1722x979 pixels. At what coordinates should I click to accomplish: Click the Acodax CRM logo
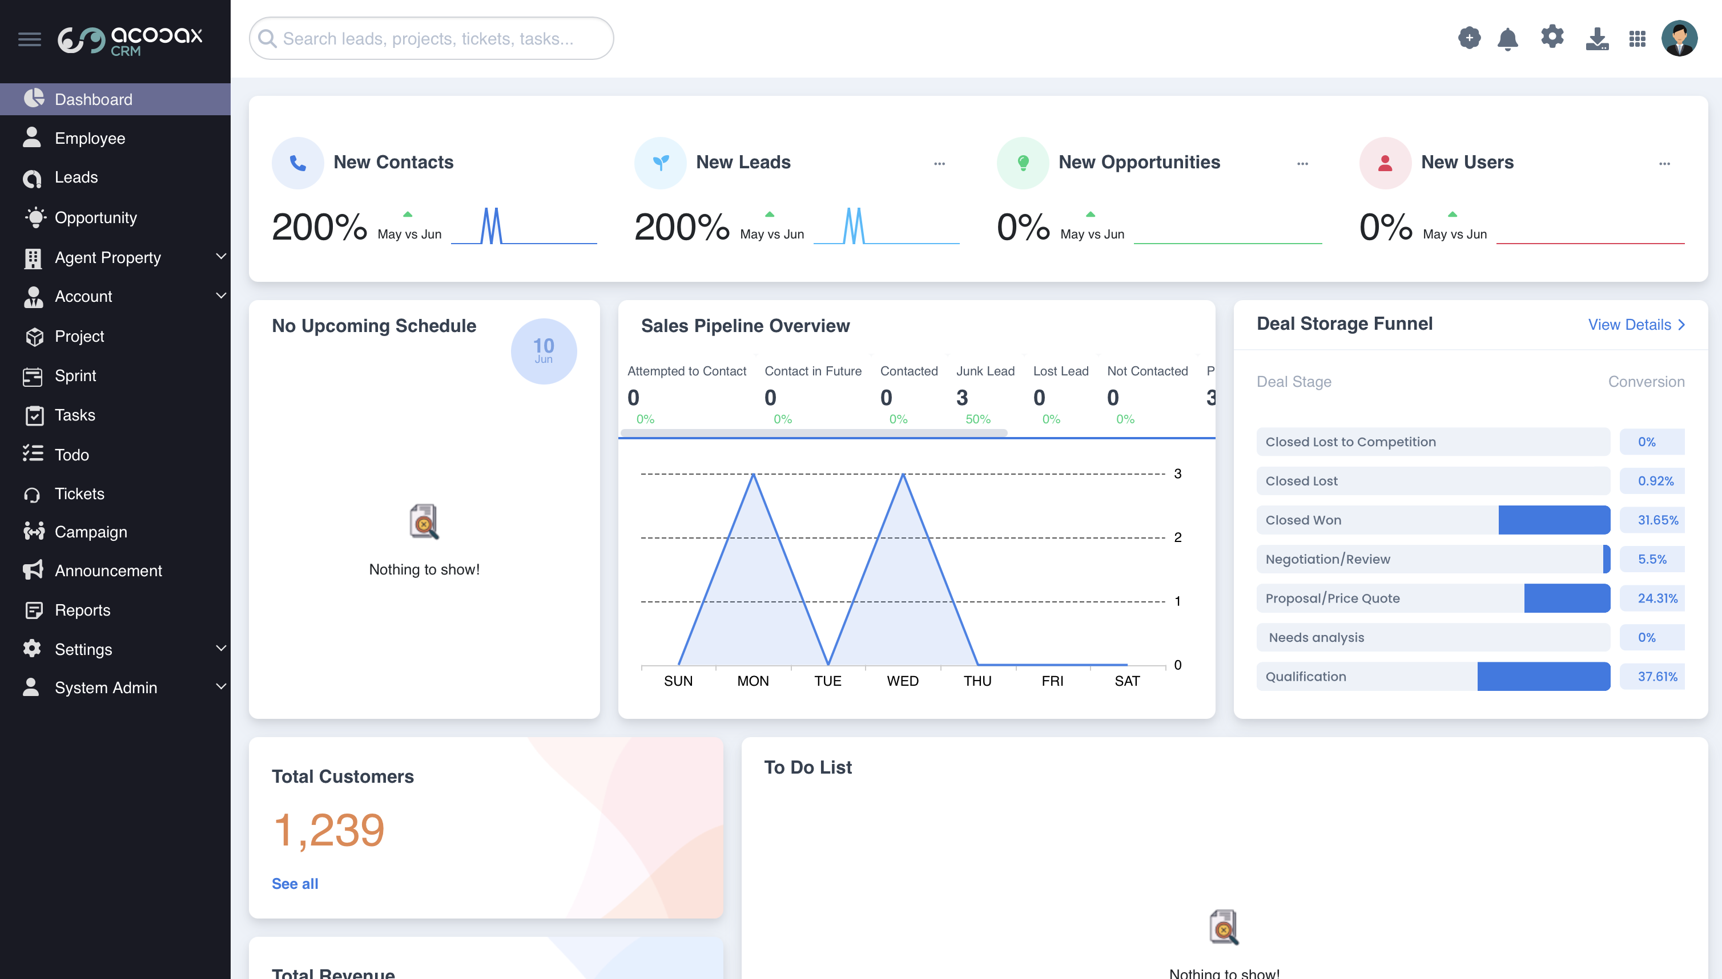129,41
